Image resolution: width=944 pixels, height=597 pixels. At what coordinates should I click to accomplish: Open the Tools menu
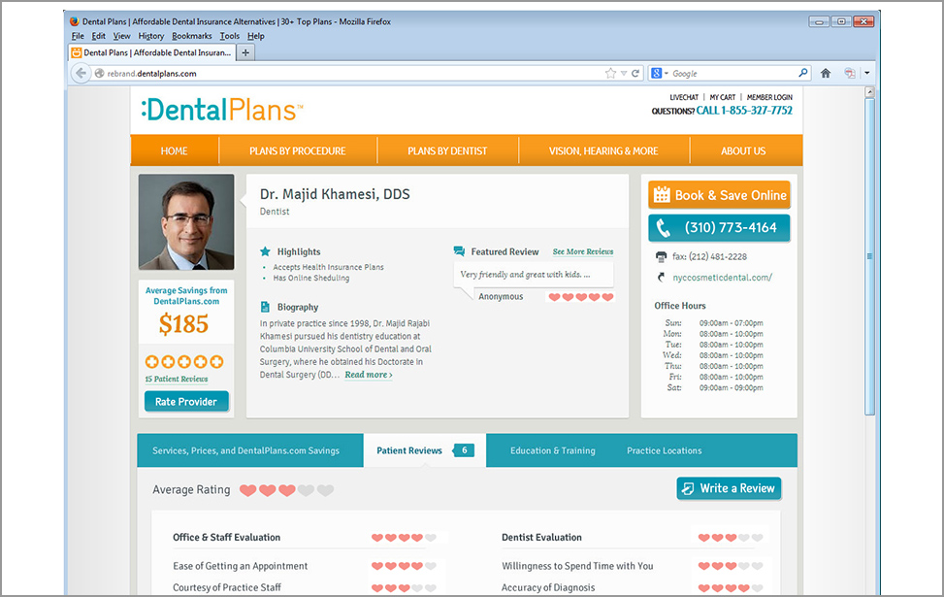click(229, 36)
